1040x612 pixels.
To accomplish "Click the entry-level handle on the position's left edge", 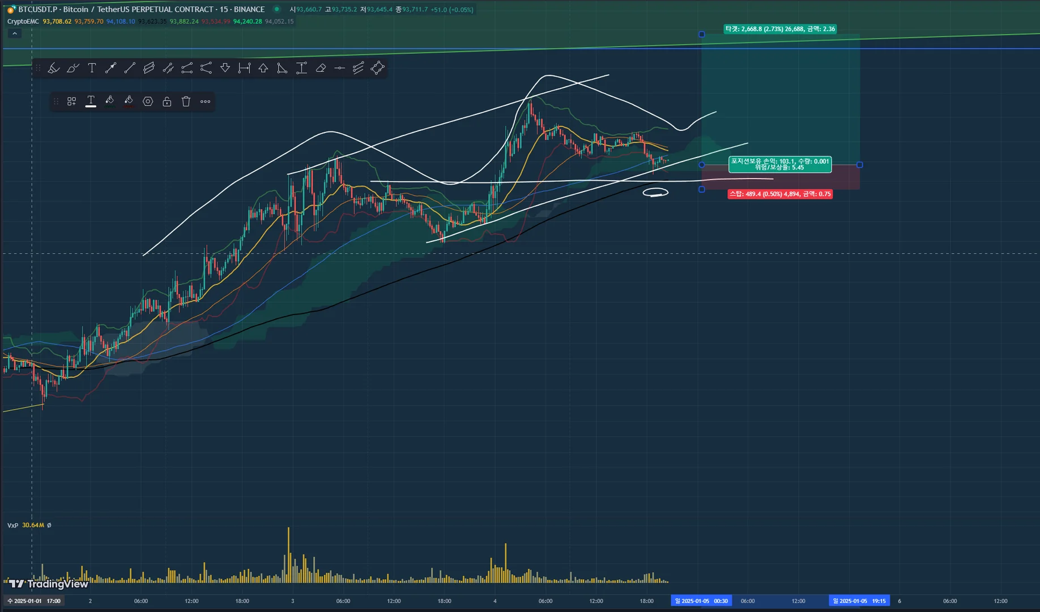I will coord(702,165).
